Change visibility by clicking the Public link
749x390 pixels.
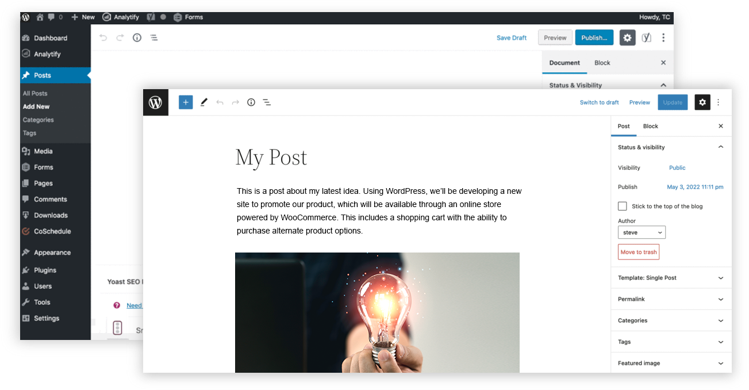677,167
